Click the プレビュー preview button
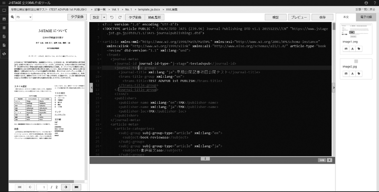379x192 pixels. (x=299, y=17)
